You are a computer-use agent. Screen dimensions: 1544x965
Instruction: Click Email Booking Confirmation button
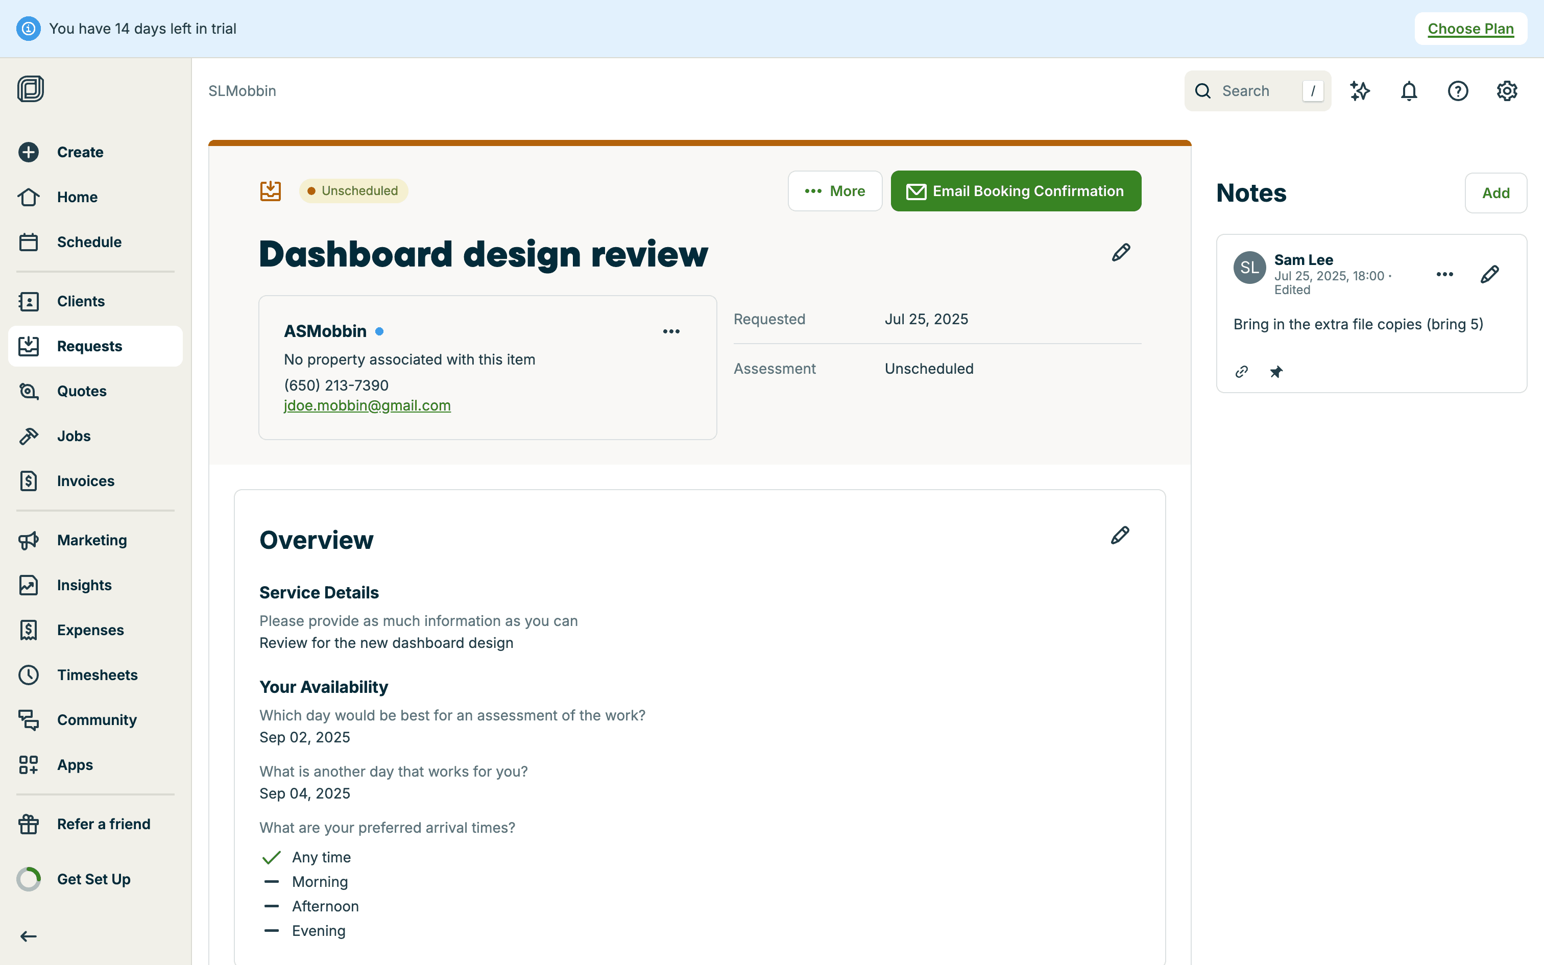click(1016, 191)
